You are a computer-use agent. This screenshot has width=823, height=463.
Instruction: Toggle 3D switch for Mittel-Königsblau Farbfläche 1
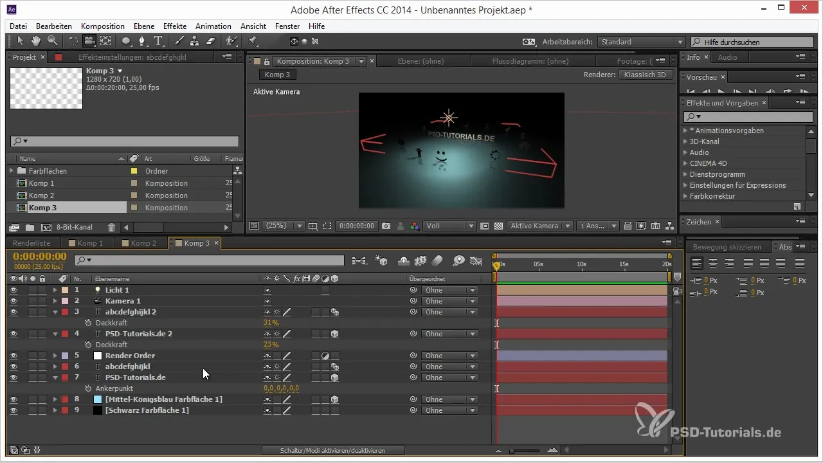pos(335,399)
